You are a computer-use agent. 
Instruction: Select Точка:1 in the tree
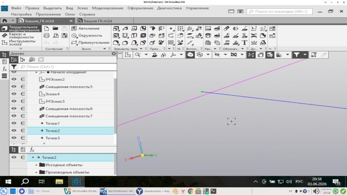[52, 123]
